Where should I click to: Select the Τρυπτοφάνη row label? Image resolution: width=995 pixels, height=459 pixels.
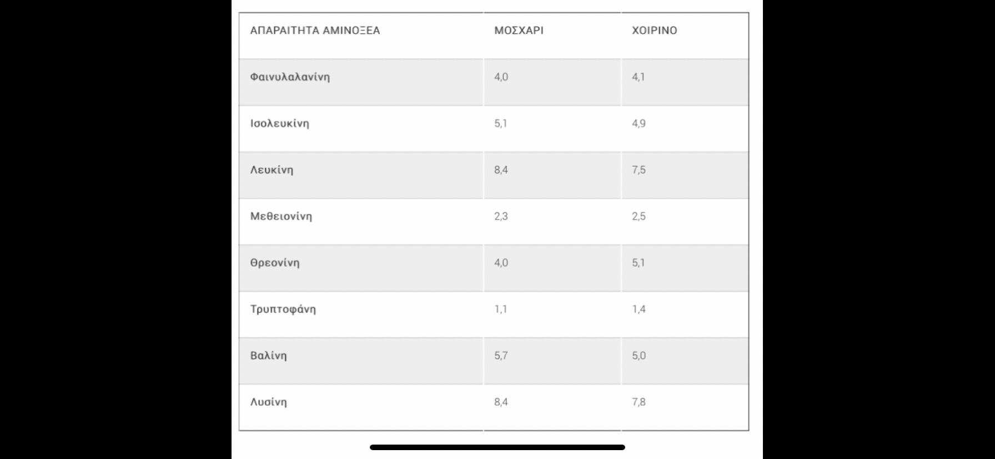point(283,309)
